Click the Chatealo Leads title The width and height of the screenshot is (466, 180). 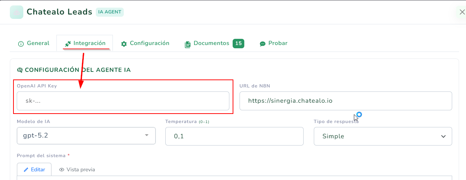pyautogui.click(x=59, y=12)
